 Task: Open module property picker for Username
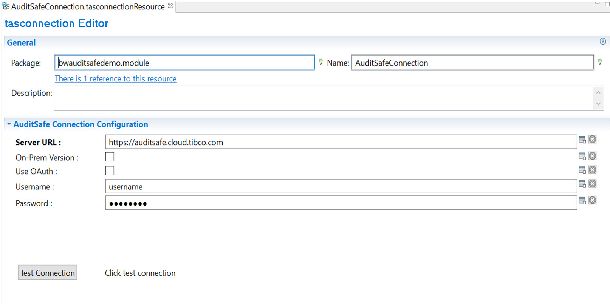(582, 184)
